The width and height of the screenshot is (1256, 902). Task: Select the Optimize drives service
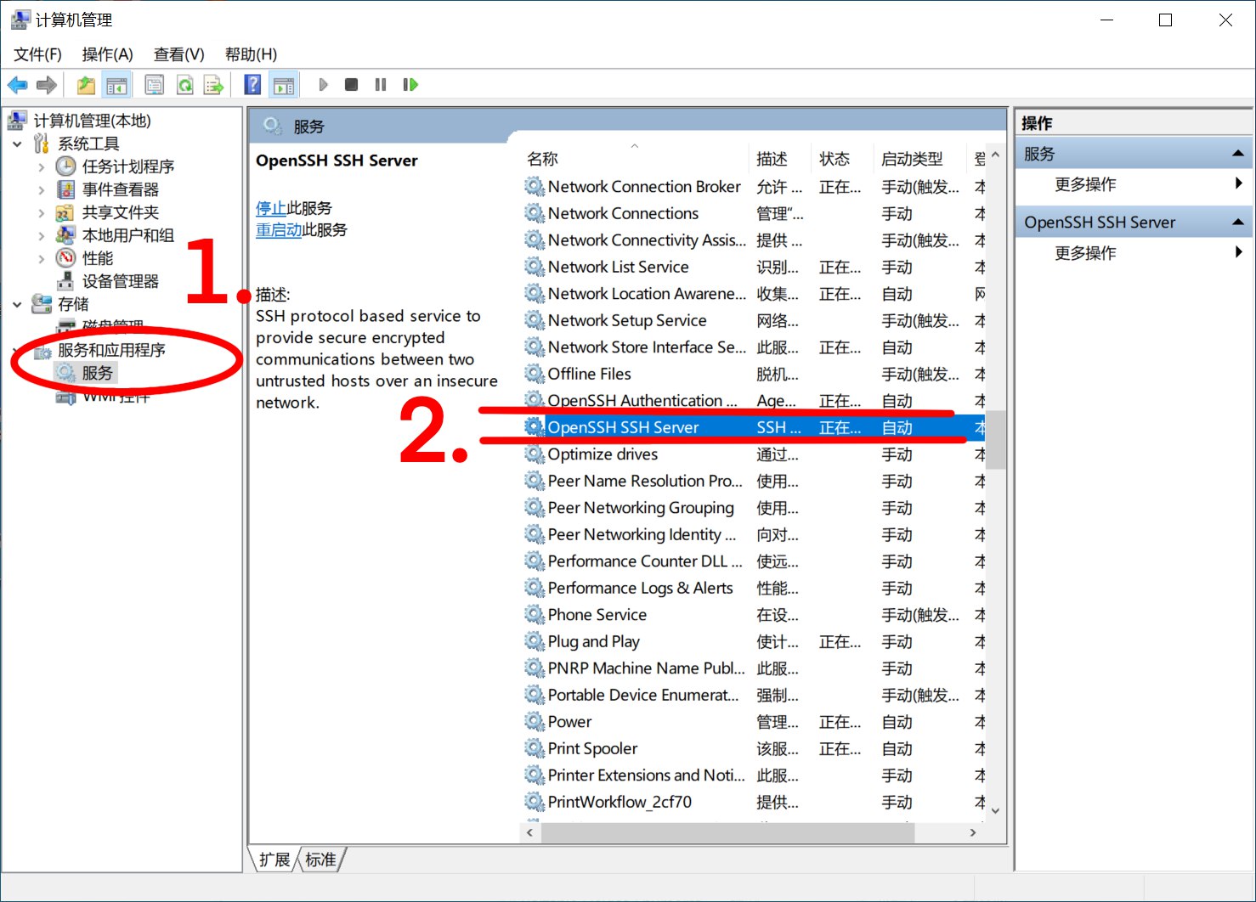click(x=754, y=454)
